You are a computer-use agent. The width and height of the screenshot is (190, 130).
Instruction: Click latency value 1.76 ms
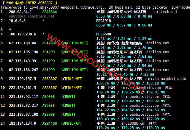[x=145, y=48]
